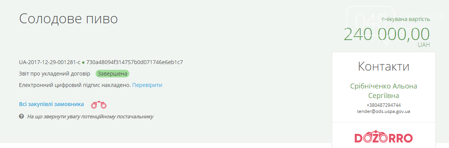449x148 pixels.
Task: Select hash 730a48094f314757b0d071746e6eb1c7
Action: click(x=135, y=62)
